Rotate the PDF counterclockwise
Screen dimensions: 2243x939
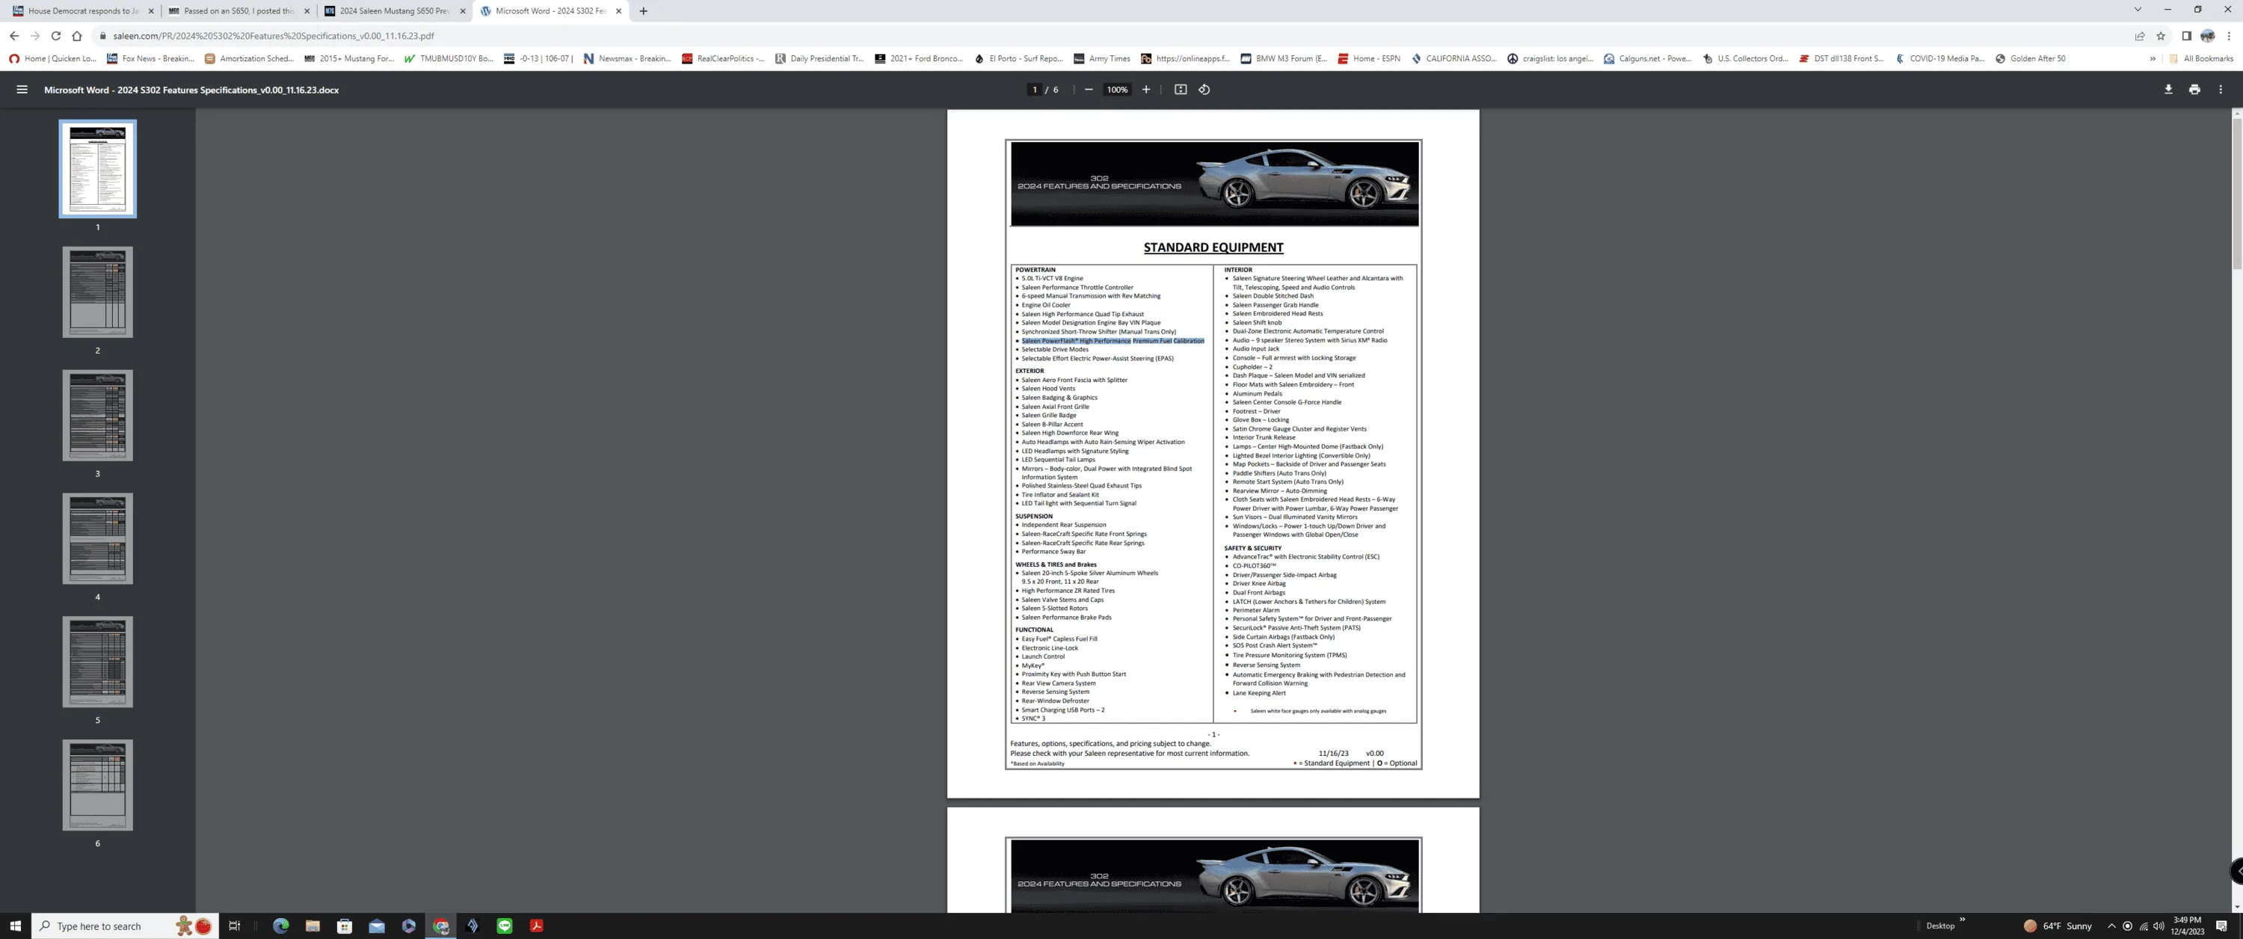pos(1204,90)
